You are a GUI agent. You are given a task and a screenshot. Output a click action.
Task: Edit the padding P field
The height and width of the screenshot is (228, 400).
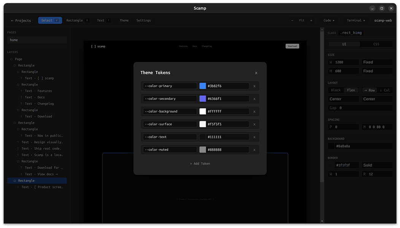click(x=343, y=127)
